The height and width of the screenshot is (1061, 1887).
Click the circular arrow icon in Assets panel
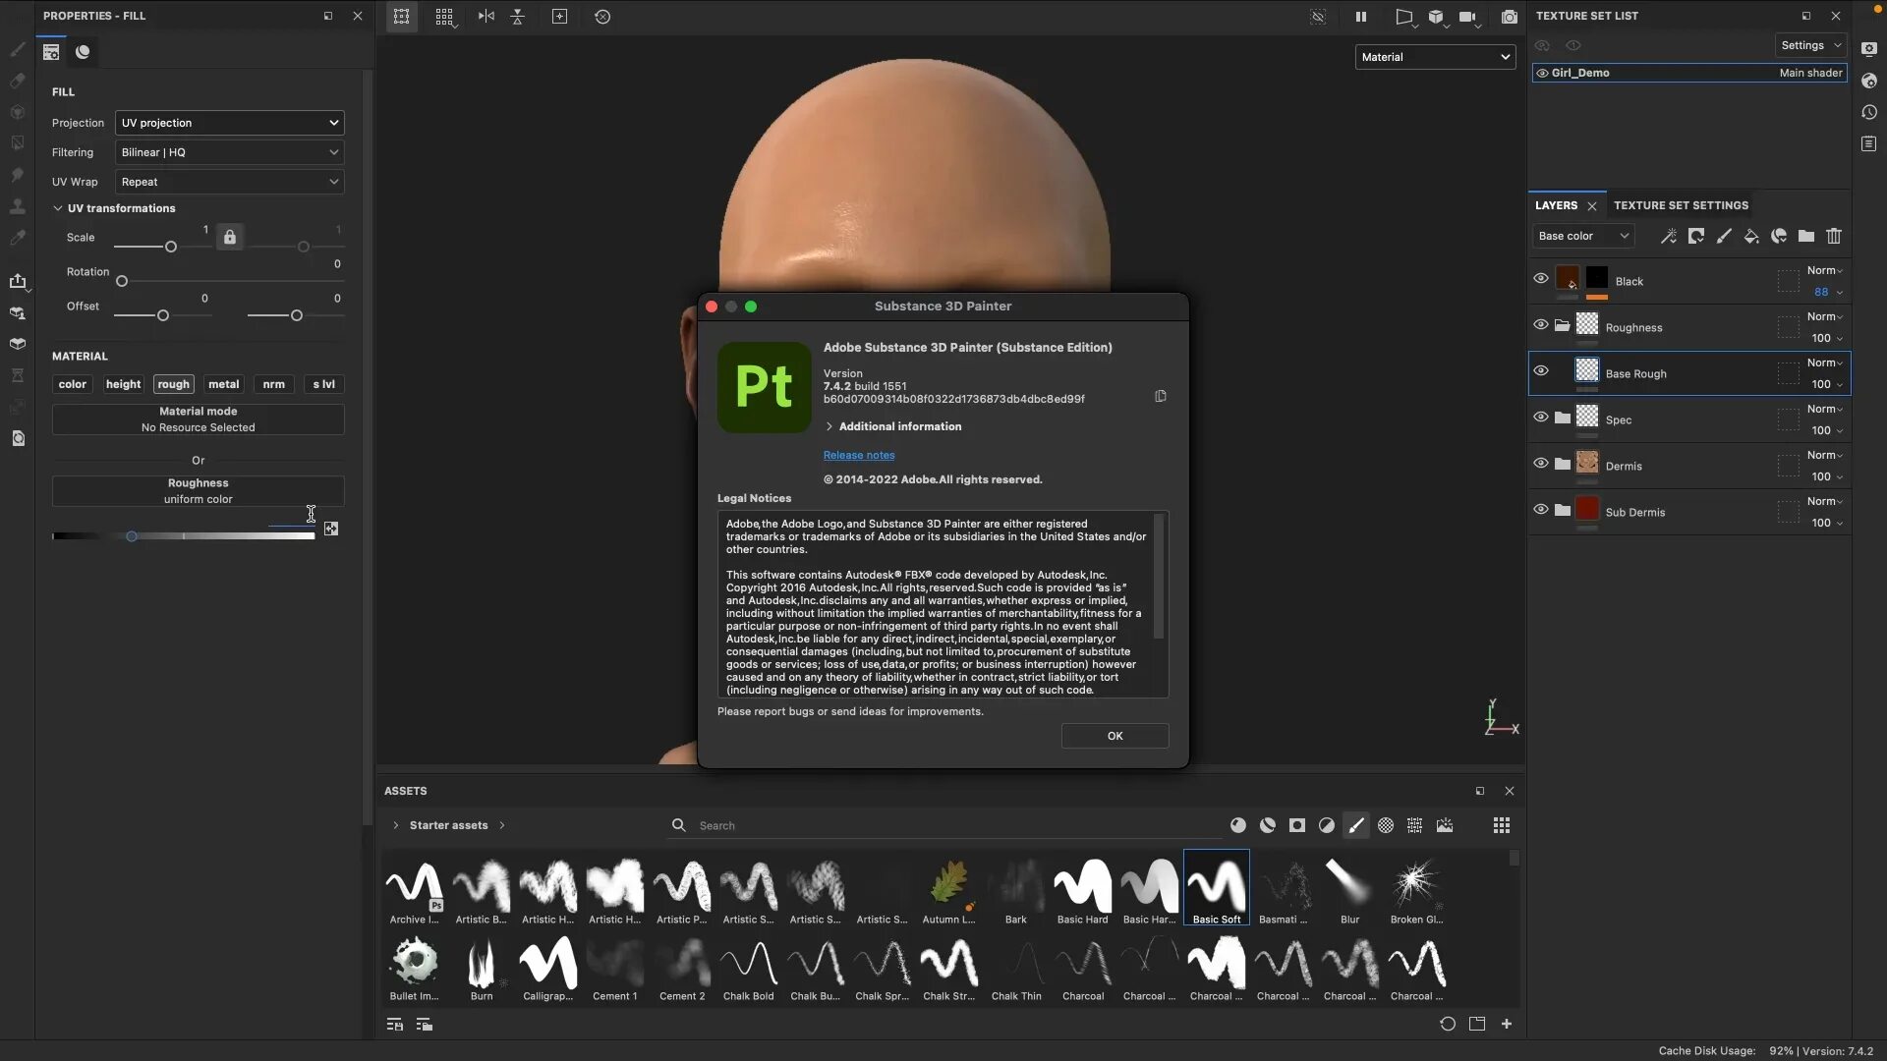pos(1448,1024)
